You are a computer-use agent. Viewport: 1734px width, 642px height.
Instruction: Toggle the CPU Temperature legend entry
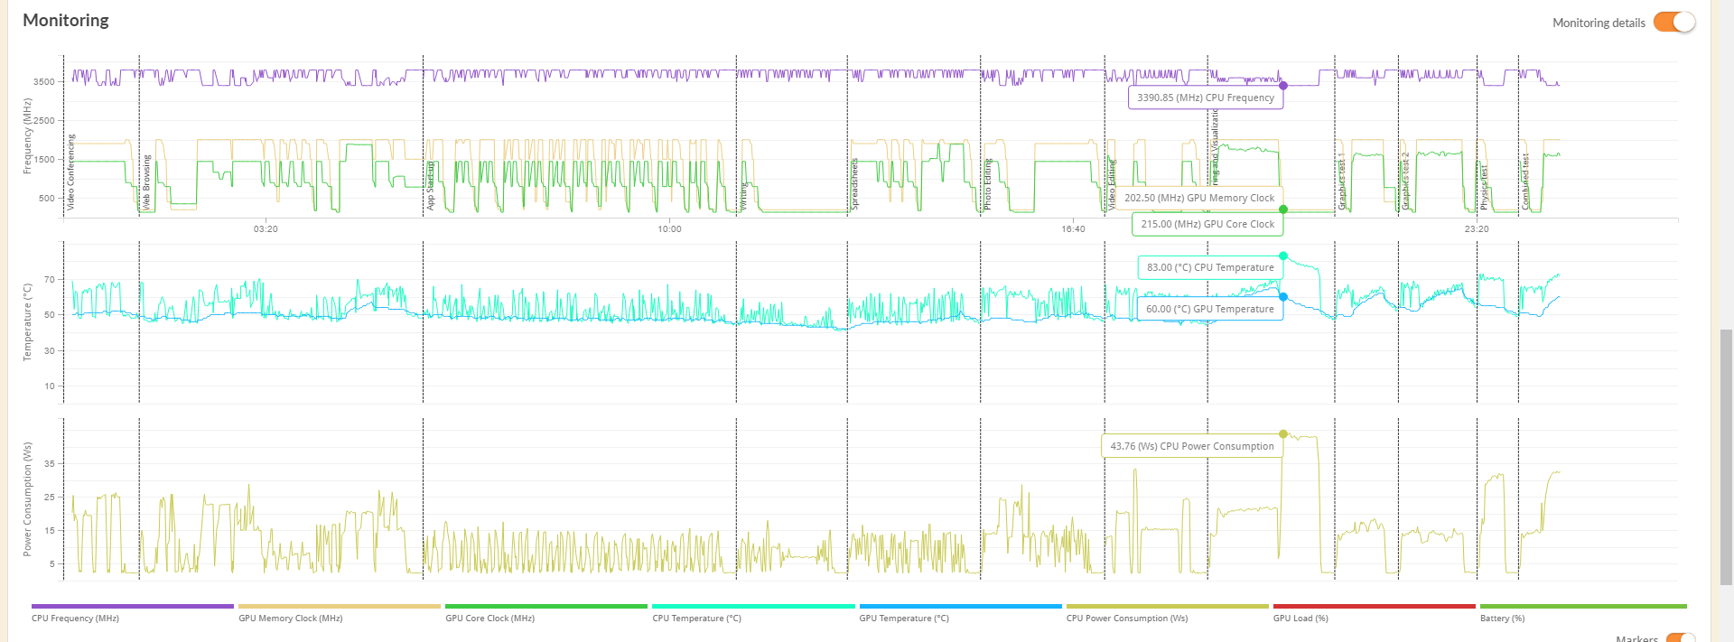(696, 619)
